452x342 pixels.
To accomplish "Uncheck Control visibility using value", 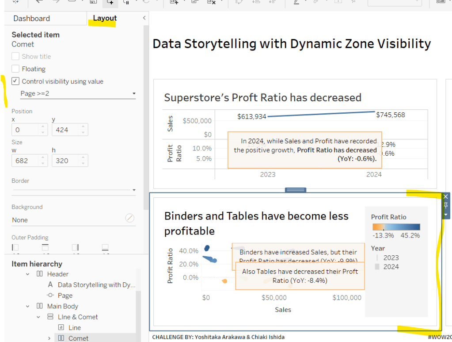I will [15, 81].
